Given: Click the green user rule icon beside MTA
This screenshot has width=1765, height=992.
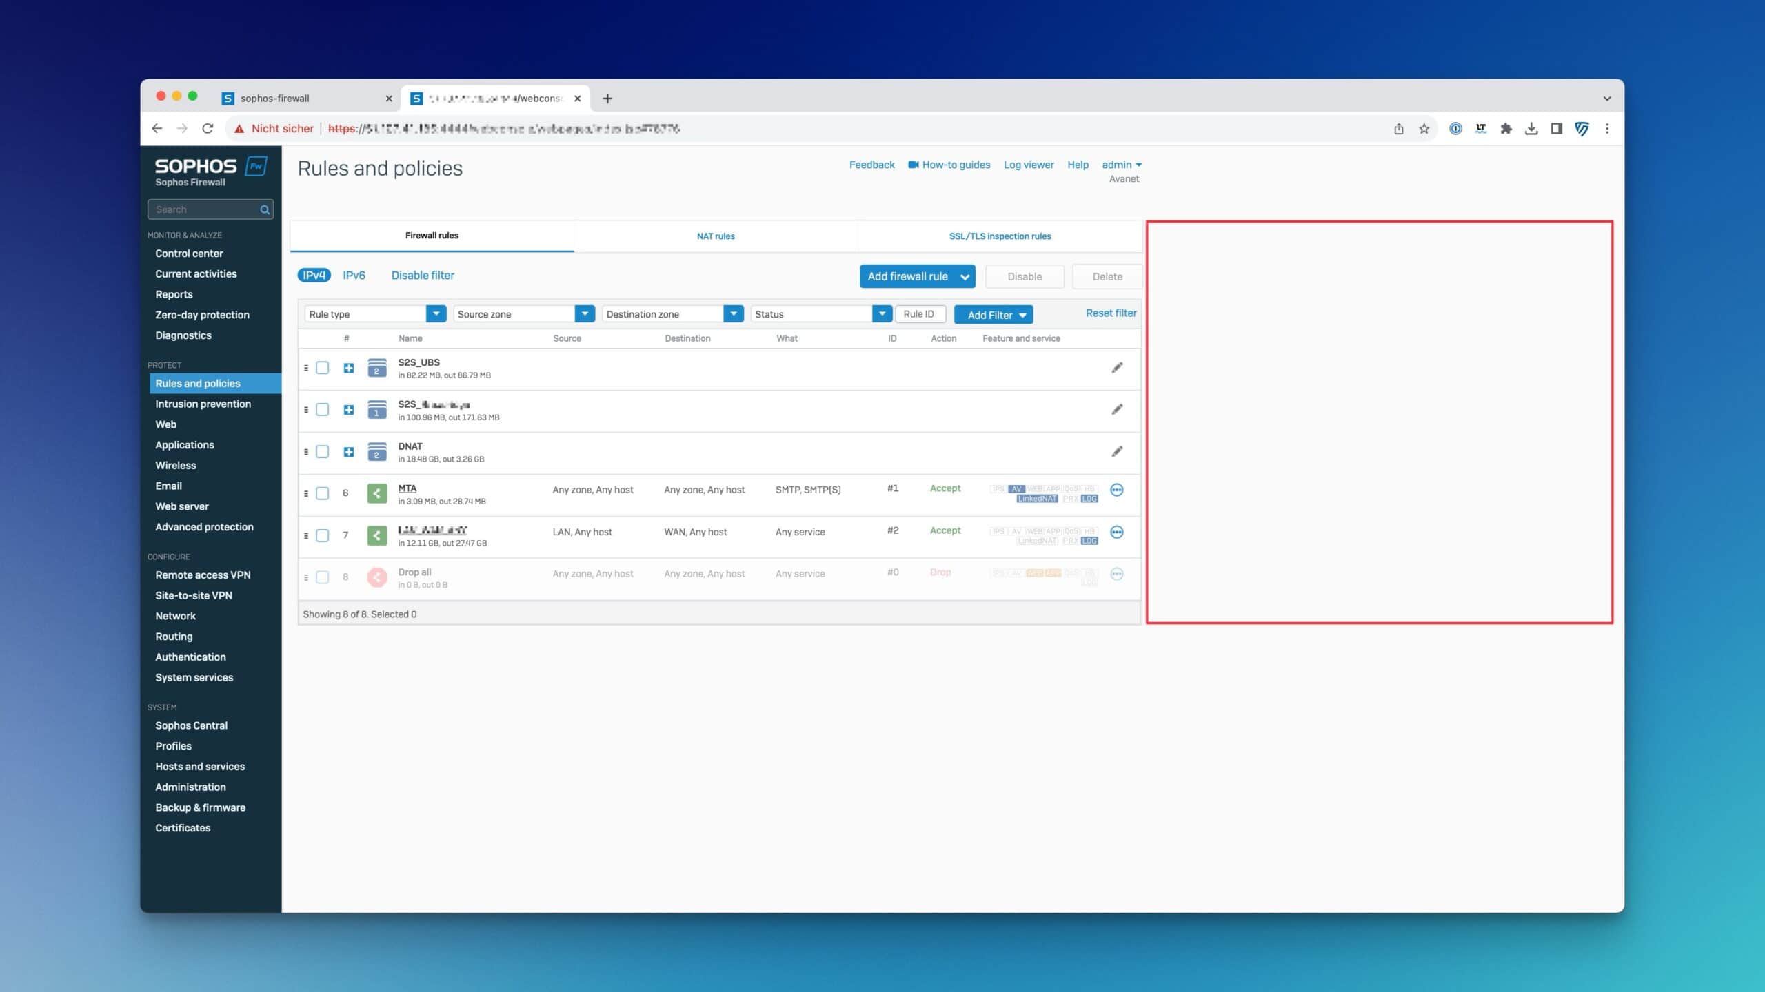Looking at the screenshot, I should click(377, 493).
